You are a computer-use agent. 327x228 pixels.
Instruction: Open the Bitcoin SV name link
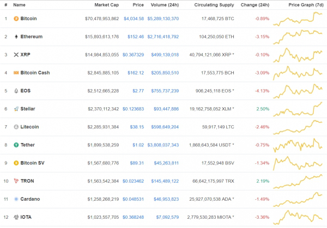(x=32, y=163)
